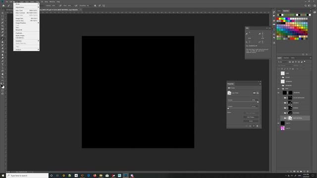Select the vector mask icon in Properties
317x178 pixels.
click(258, 93)
